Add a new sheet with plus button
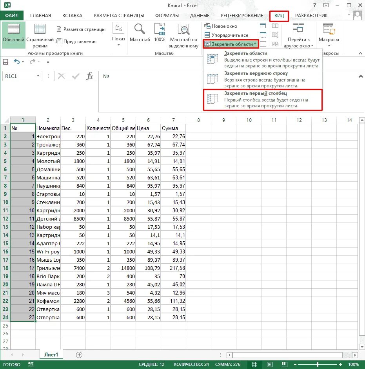The image size is (365, 369). tap(79, 355)
